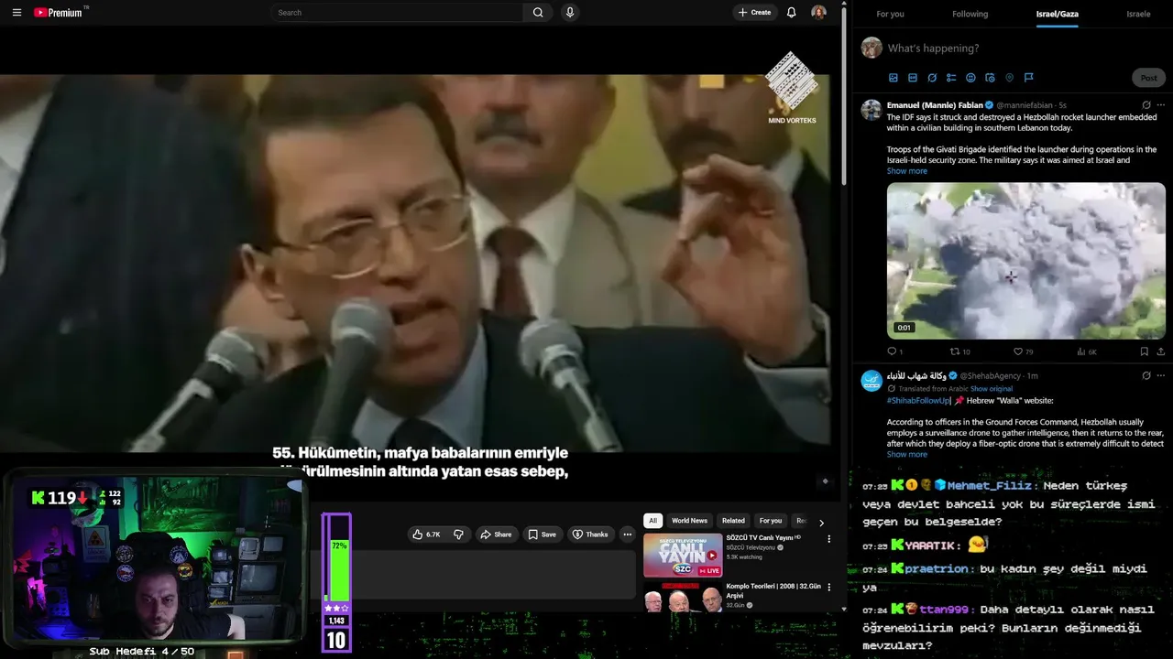The image size is (1173, 659).
Task: Open Emanuel Fabian's profile avatar
Action: coord(872,110)
